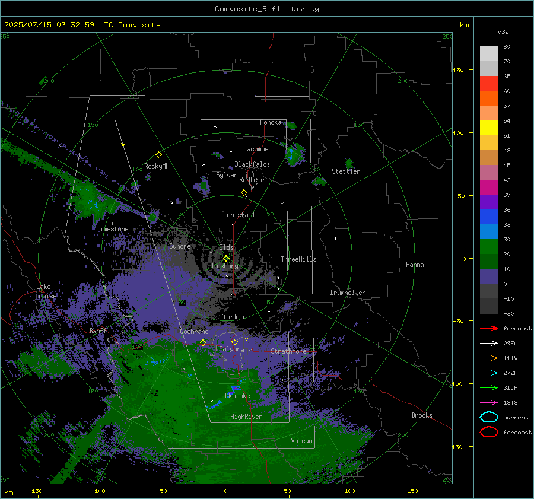Click the yellow diamond marker above Calgary
This screenshot has width=534, height=499.
(234, 342)
